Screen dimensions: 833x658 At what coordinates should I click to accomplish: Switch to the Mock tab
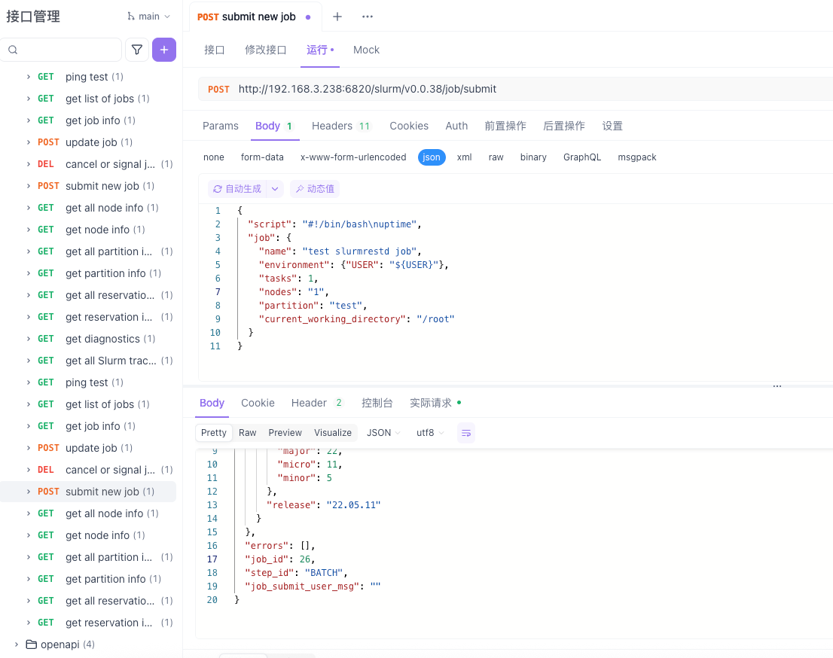[366, 50]
